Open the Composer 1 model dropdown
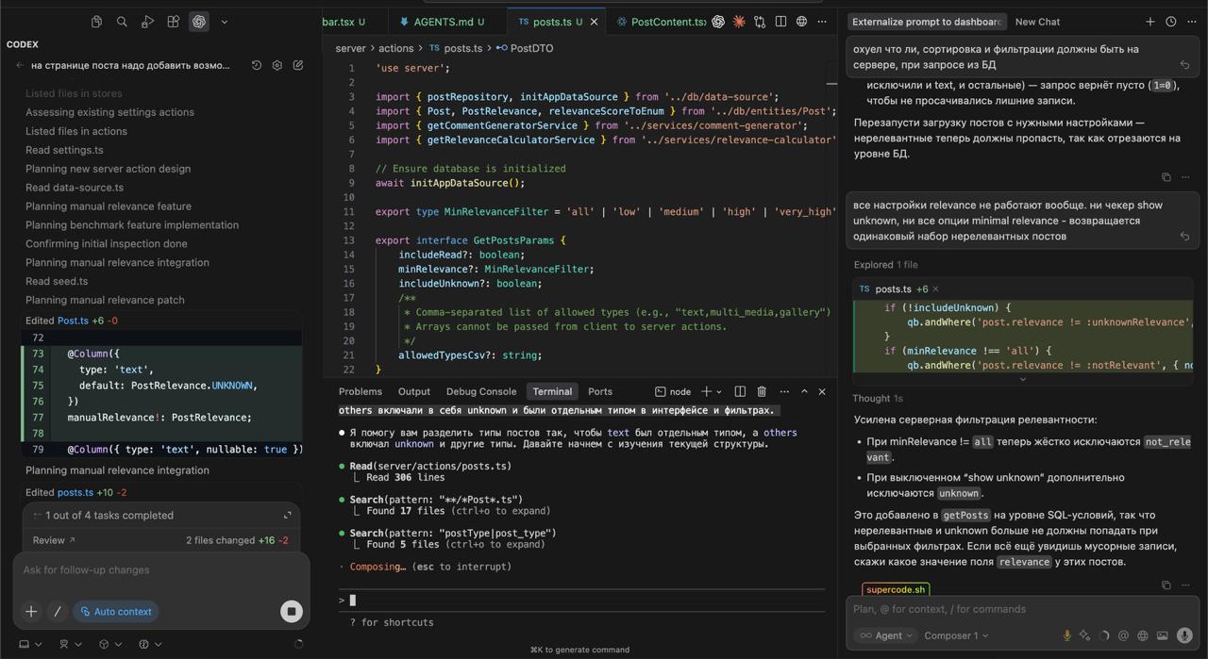 point(955,635)
